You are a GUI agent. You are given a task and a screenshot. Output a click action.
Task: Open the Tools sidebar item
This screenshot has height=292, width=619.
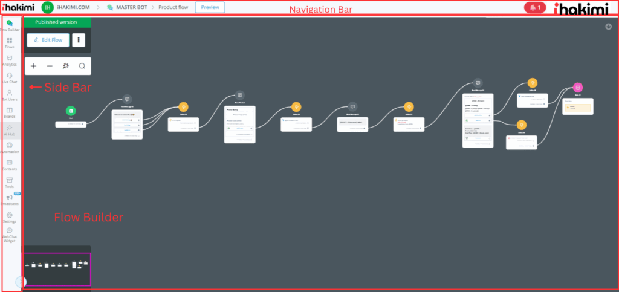(10, 182)
